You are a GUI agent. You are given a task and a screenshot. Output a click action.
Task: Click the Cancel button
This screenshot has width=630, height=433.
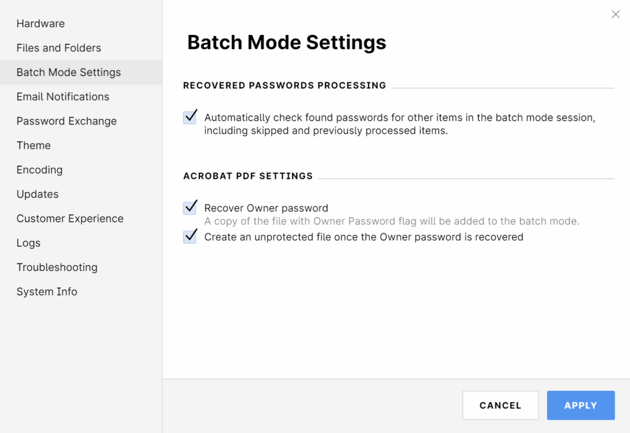500,405
